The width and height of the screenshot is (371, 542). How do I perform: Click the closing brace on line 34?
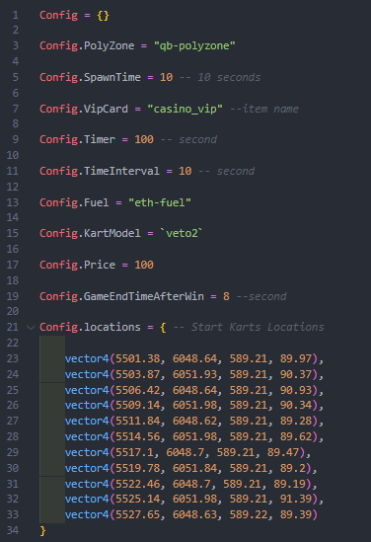(x=42, y=530)
